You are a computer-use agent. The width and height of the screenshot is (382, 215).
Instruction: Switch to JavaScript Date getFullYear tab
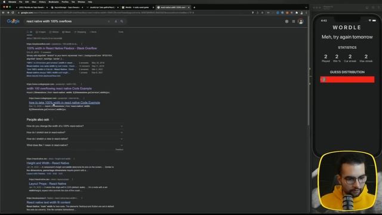point(102,8)
